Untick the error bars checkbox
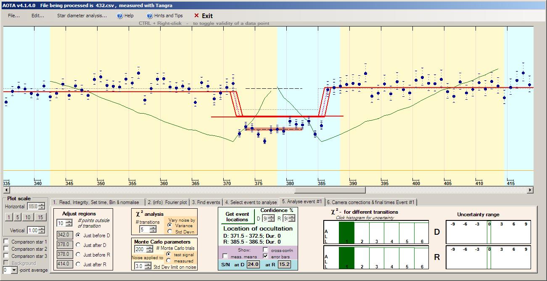Image resolution: width=547 pixels, height=281 pixels. click(265, 256)
